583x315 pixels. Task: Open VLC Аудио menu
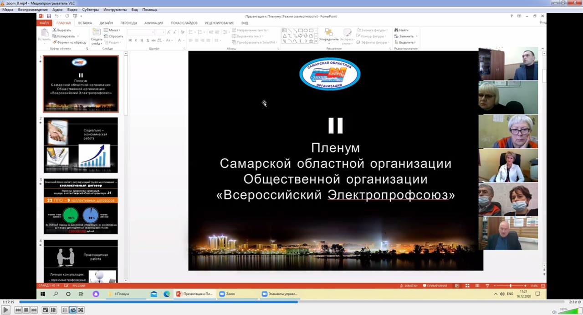57,10
